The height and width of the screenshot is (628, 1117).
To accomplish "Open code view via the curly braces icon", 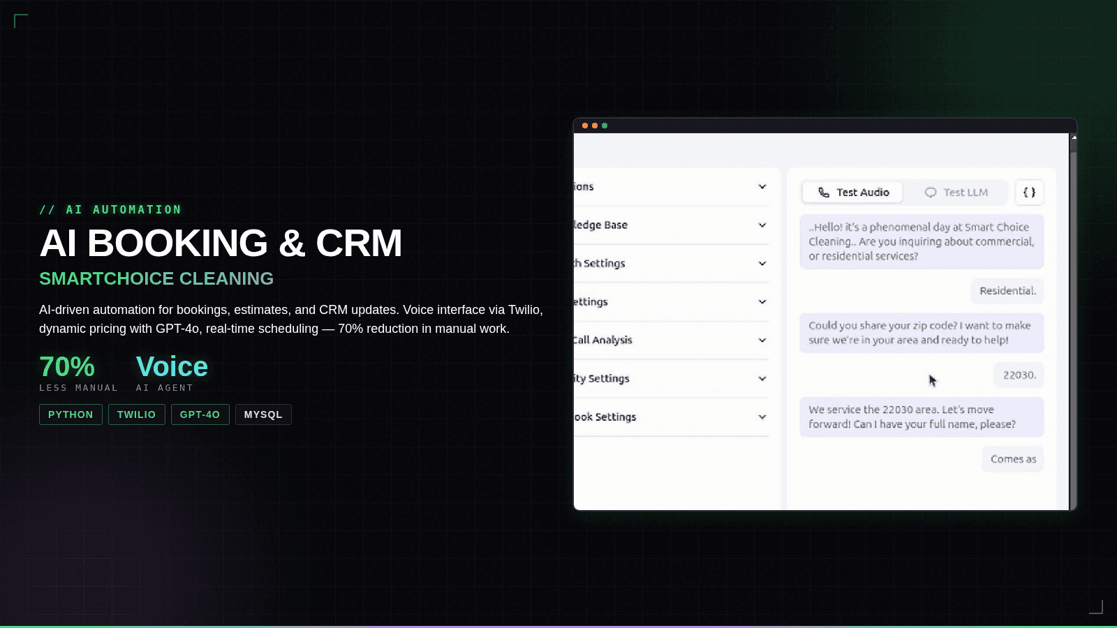I will [1029, 192].
